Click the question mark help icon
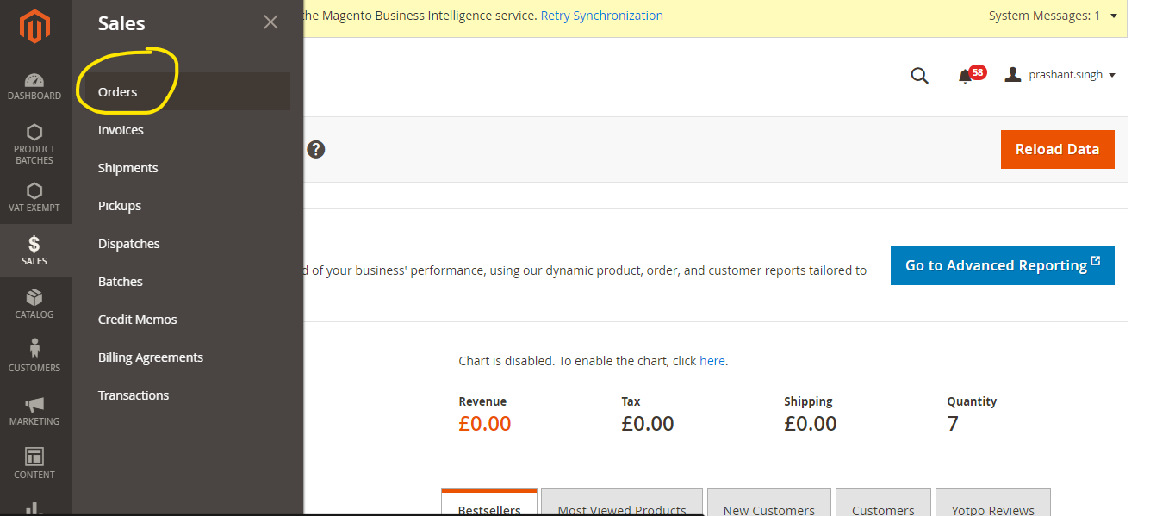1150x516 pixels. coord(316,149)
